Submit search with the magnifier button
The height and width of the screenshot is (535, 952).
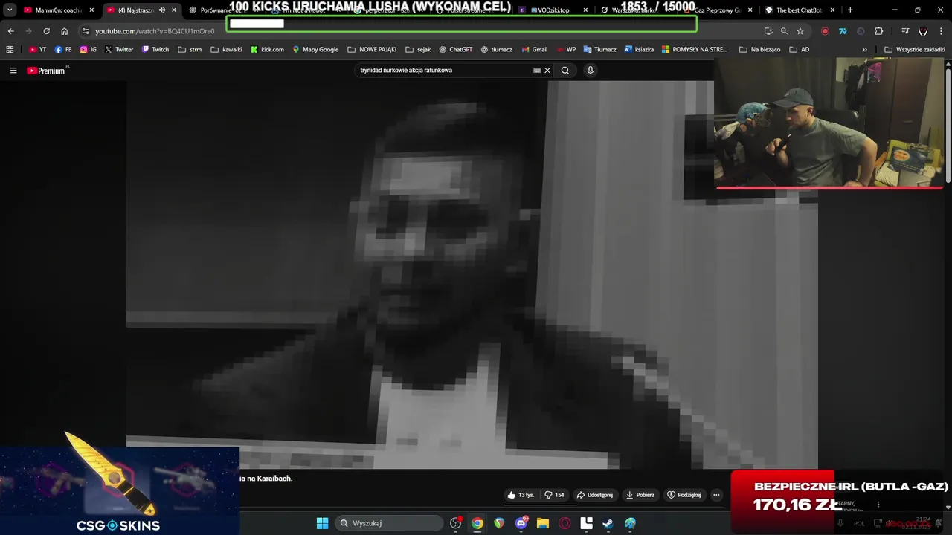click(x=565, y=71)
